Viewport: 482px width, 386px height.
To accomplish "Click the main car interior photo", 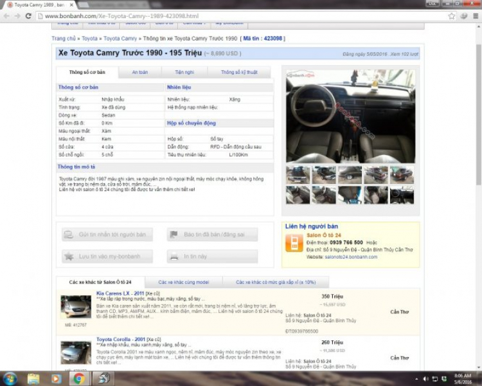I will [x=350, y=116].
